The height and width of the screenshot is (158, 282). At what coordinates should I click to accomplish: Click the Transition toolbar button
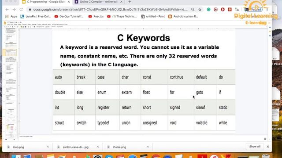tap(60, 27)
